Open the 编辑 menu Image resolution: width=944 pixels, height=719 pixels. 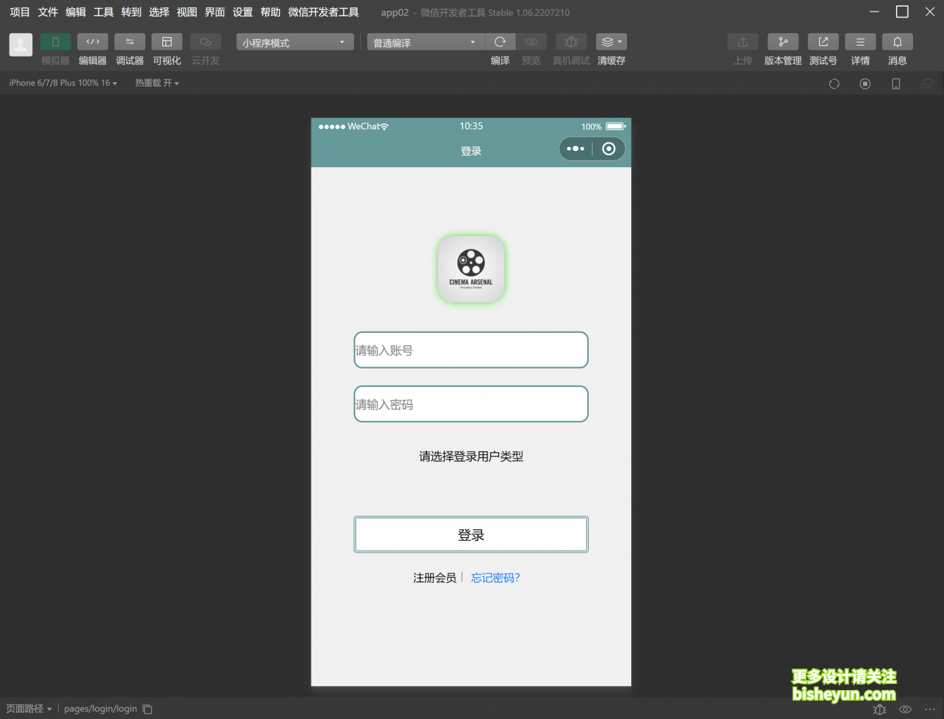76,12
